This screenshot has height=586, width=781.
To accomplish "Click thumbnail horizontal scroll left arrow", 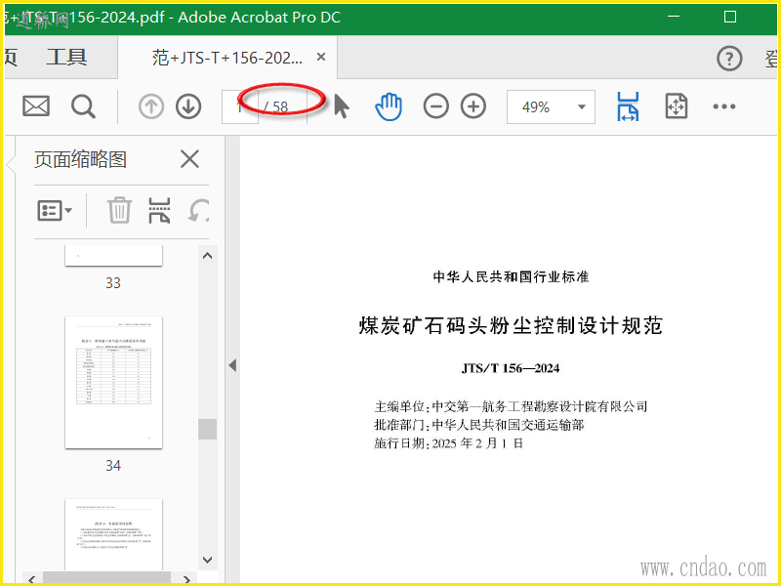I will pos(32,579).
